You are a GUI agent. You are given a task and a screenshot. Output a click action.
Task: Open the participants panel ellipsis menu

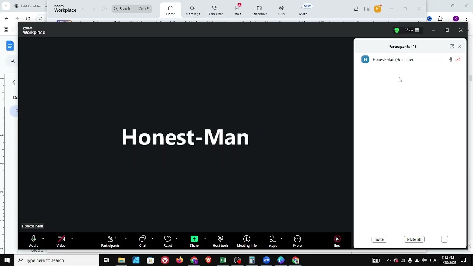coord(445,239)
